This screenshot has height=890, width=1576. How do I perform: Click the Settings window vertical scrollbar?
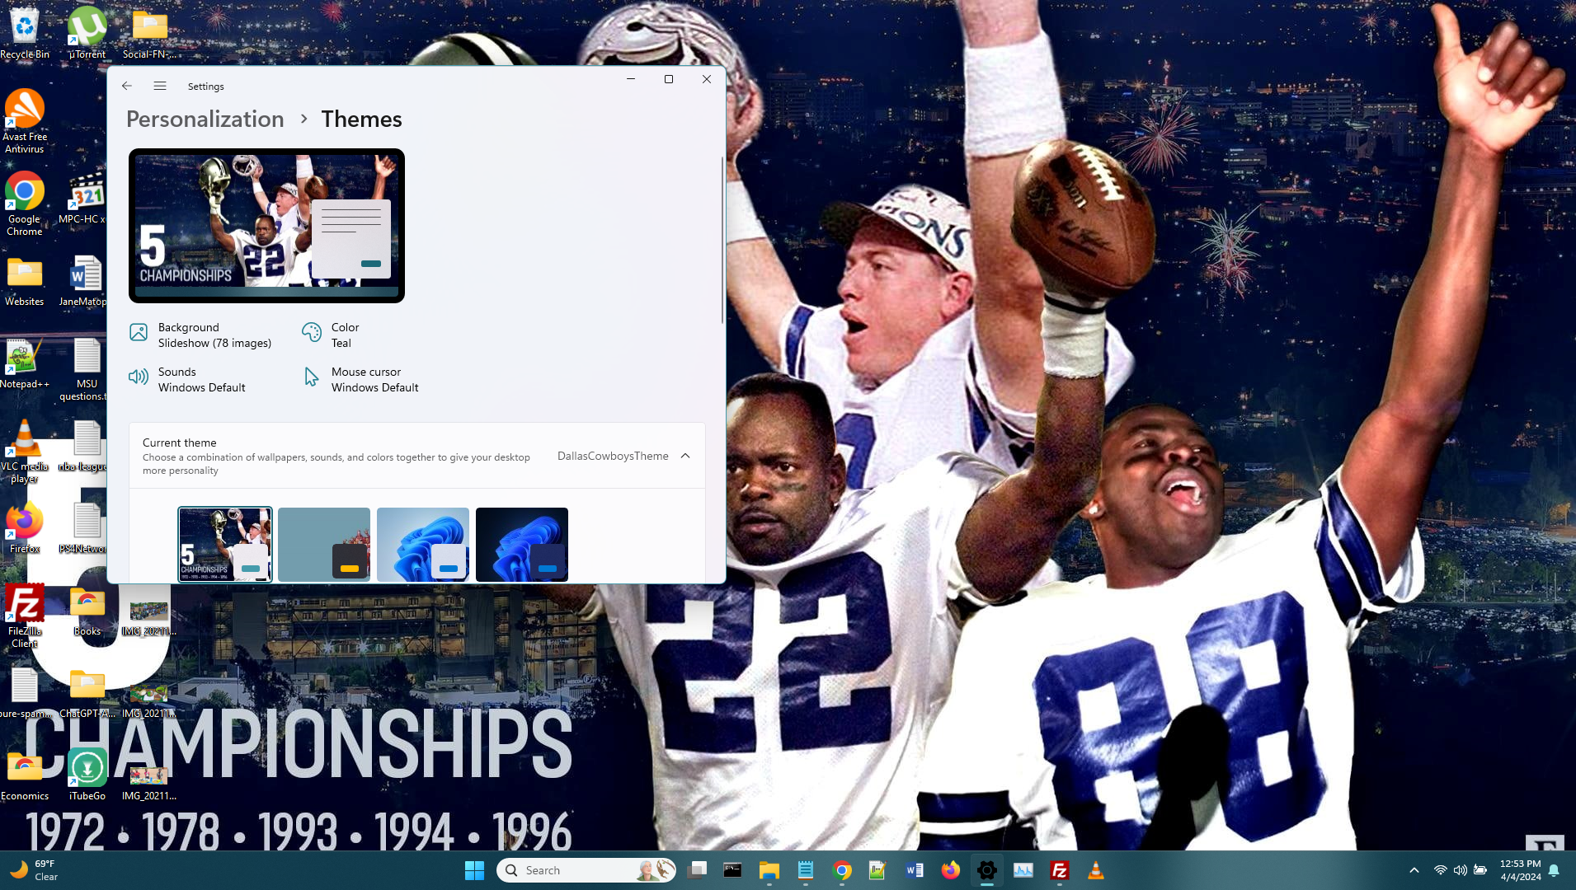[722, 239]
